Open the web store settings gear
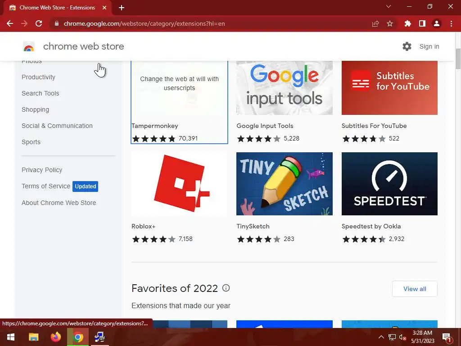The image size is (461, 346). coord(407,46)
